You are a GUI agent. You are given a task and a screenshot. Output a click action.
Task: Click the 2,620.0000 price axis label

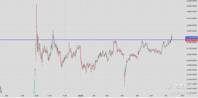coord(192,60)
